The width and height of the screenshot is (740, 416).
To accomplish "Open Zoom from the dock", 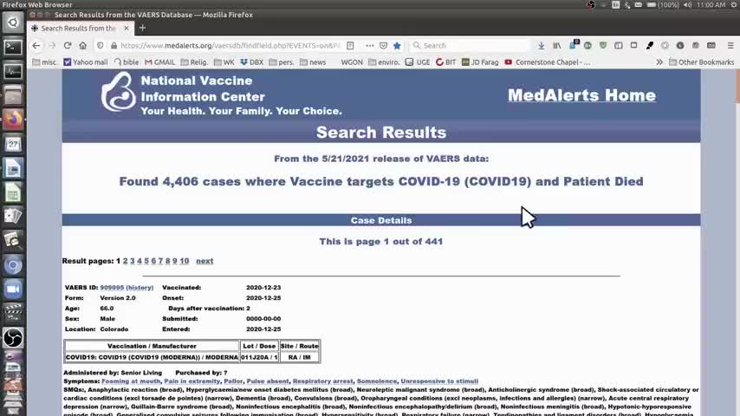I will (13, 289).
